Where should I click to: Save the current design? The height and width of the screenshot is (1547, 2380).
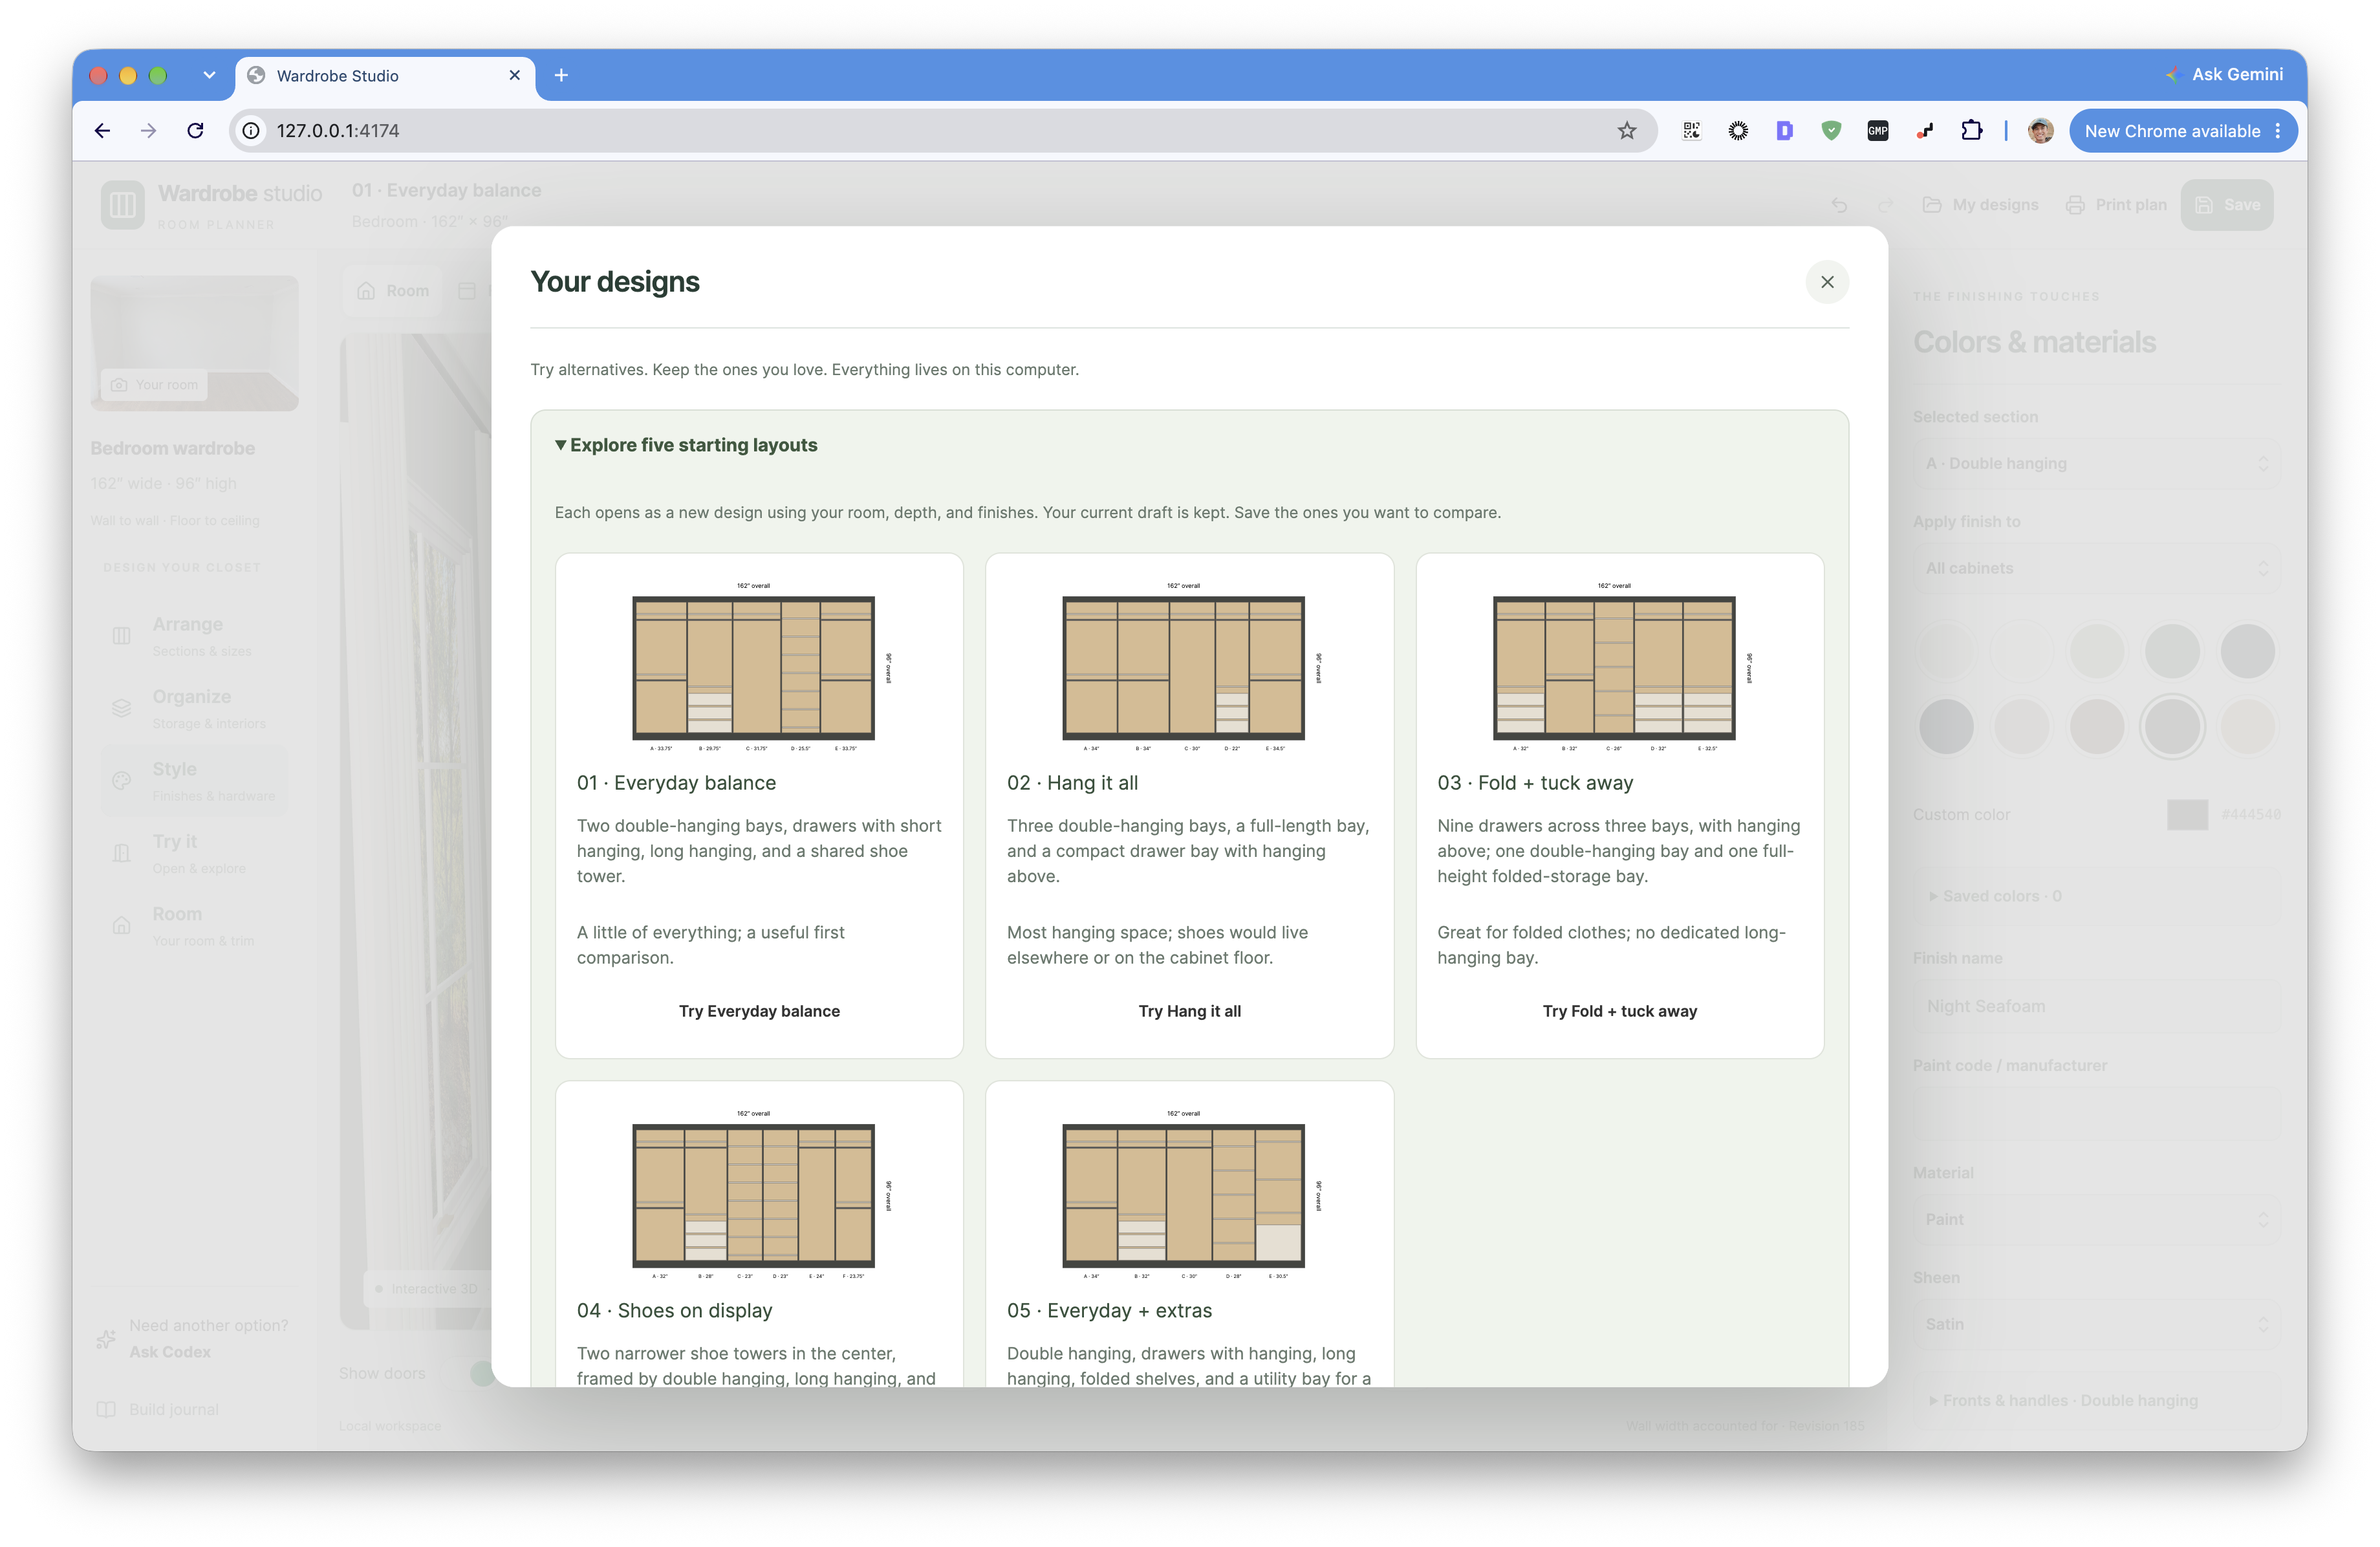pos(2227,205)
